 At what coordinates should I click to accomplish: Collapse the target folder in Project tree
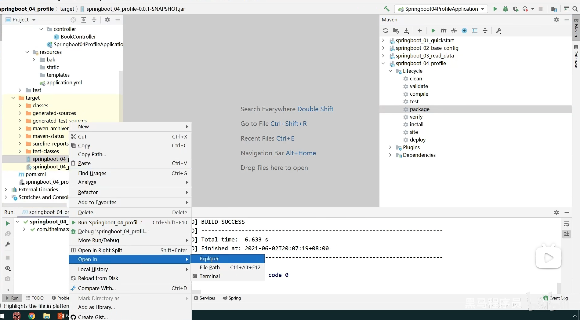click(13, 98)
